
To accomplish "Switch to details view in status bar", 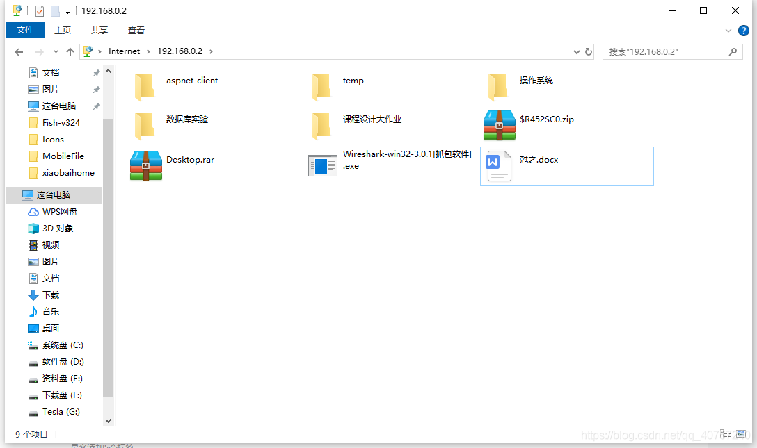I will pos(726,434).
